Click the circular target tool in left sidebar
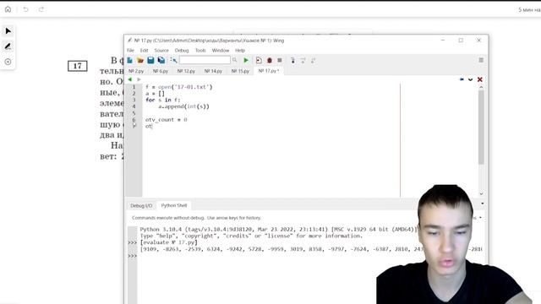Screen dimensions: 541x304 (x=8, y=62)
